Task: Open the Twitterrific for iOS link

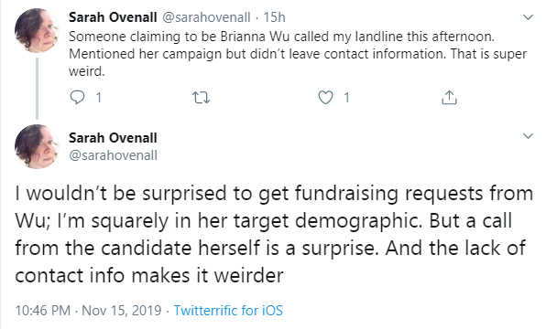Action: click(x=228, y=310)
